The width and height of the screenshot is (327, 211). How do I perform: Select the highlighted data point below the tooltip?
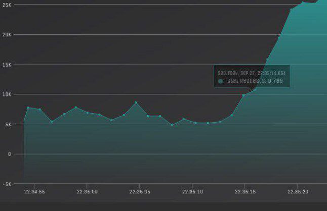(x=243, y=95)
